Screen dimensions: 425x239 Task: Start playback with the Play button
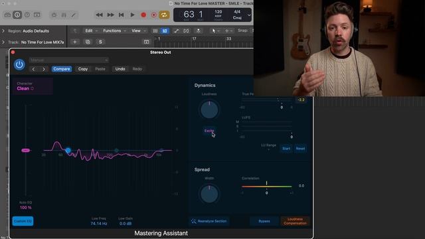click(x=132, y=15)
